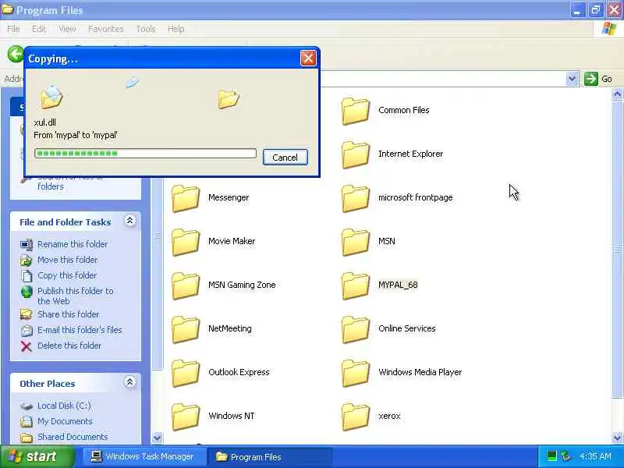
Task: Open the Edit menu
Action: pyautogui.click(x=38, y=29)
